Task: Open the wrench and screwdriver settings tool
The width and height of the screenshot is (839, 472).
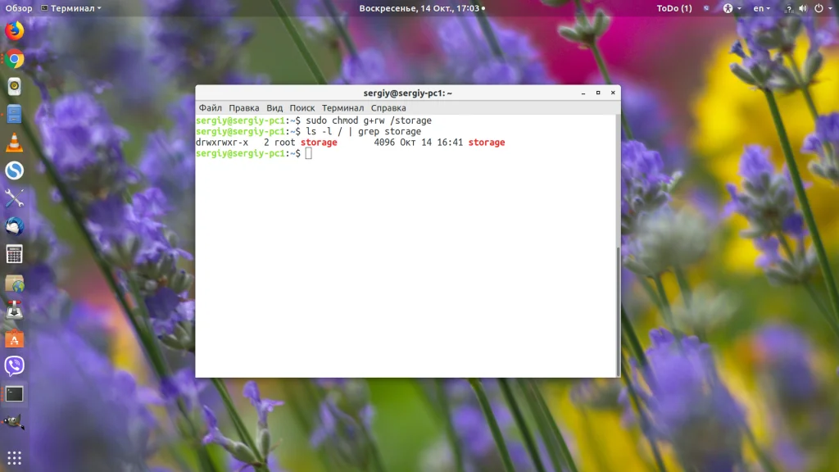Action: tap(15, 198)
